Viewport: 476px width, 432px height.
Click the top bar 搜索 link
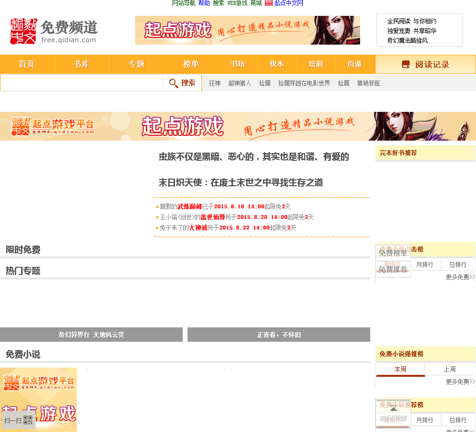(x=218, y=3)
